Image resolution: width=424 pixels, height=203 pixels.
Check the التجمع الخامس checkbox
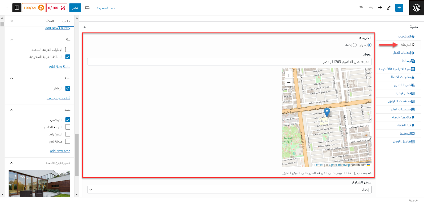tap(68, 127)
